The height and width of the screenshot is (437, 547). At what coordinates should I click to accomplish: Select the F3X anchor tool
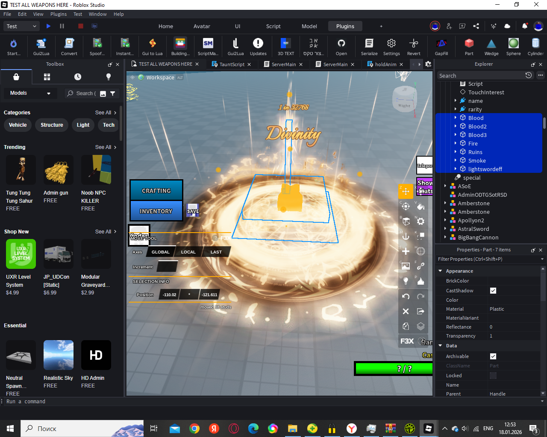(406, 236)
